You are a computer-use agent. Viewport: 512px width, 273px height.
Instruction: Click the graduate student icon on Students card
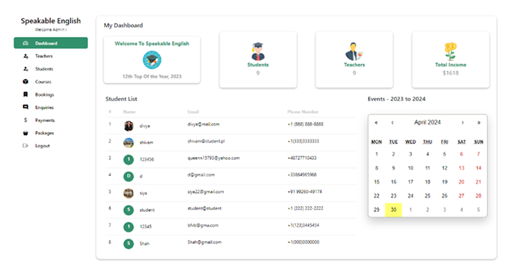click(x=258, y=52)
